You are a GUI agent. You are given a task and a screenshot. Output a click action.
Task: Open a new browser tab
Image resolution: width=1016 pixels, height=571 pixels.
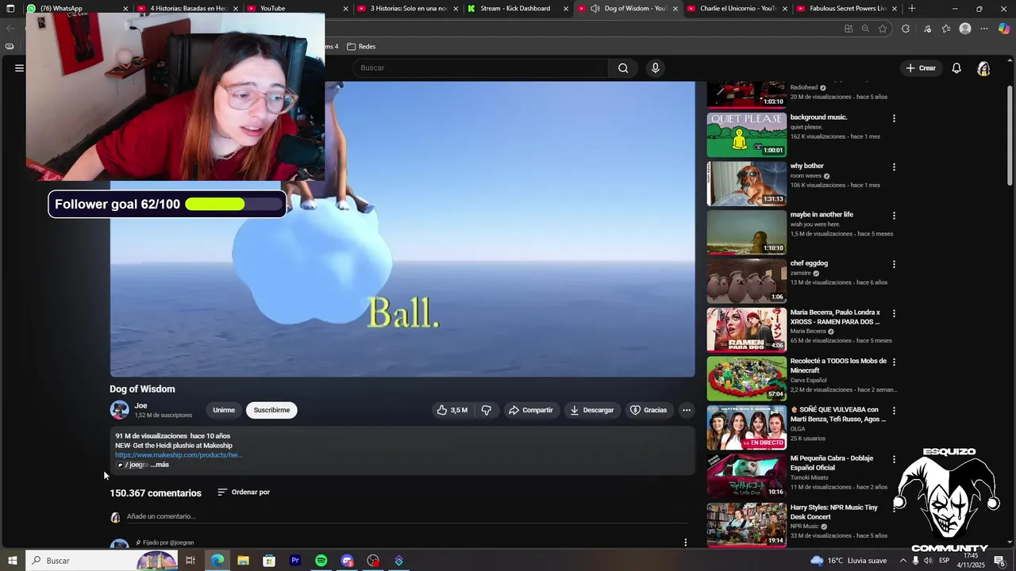[x=911, y=9]
